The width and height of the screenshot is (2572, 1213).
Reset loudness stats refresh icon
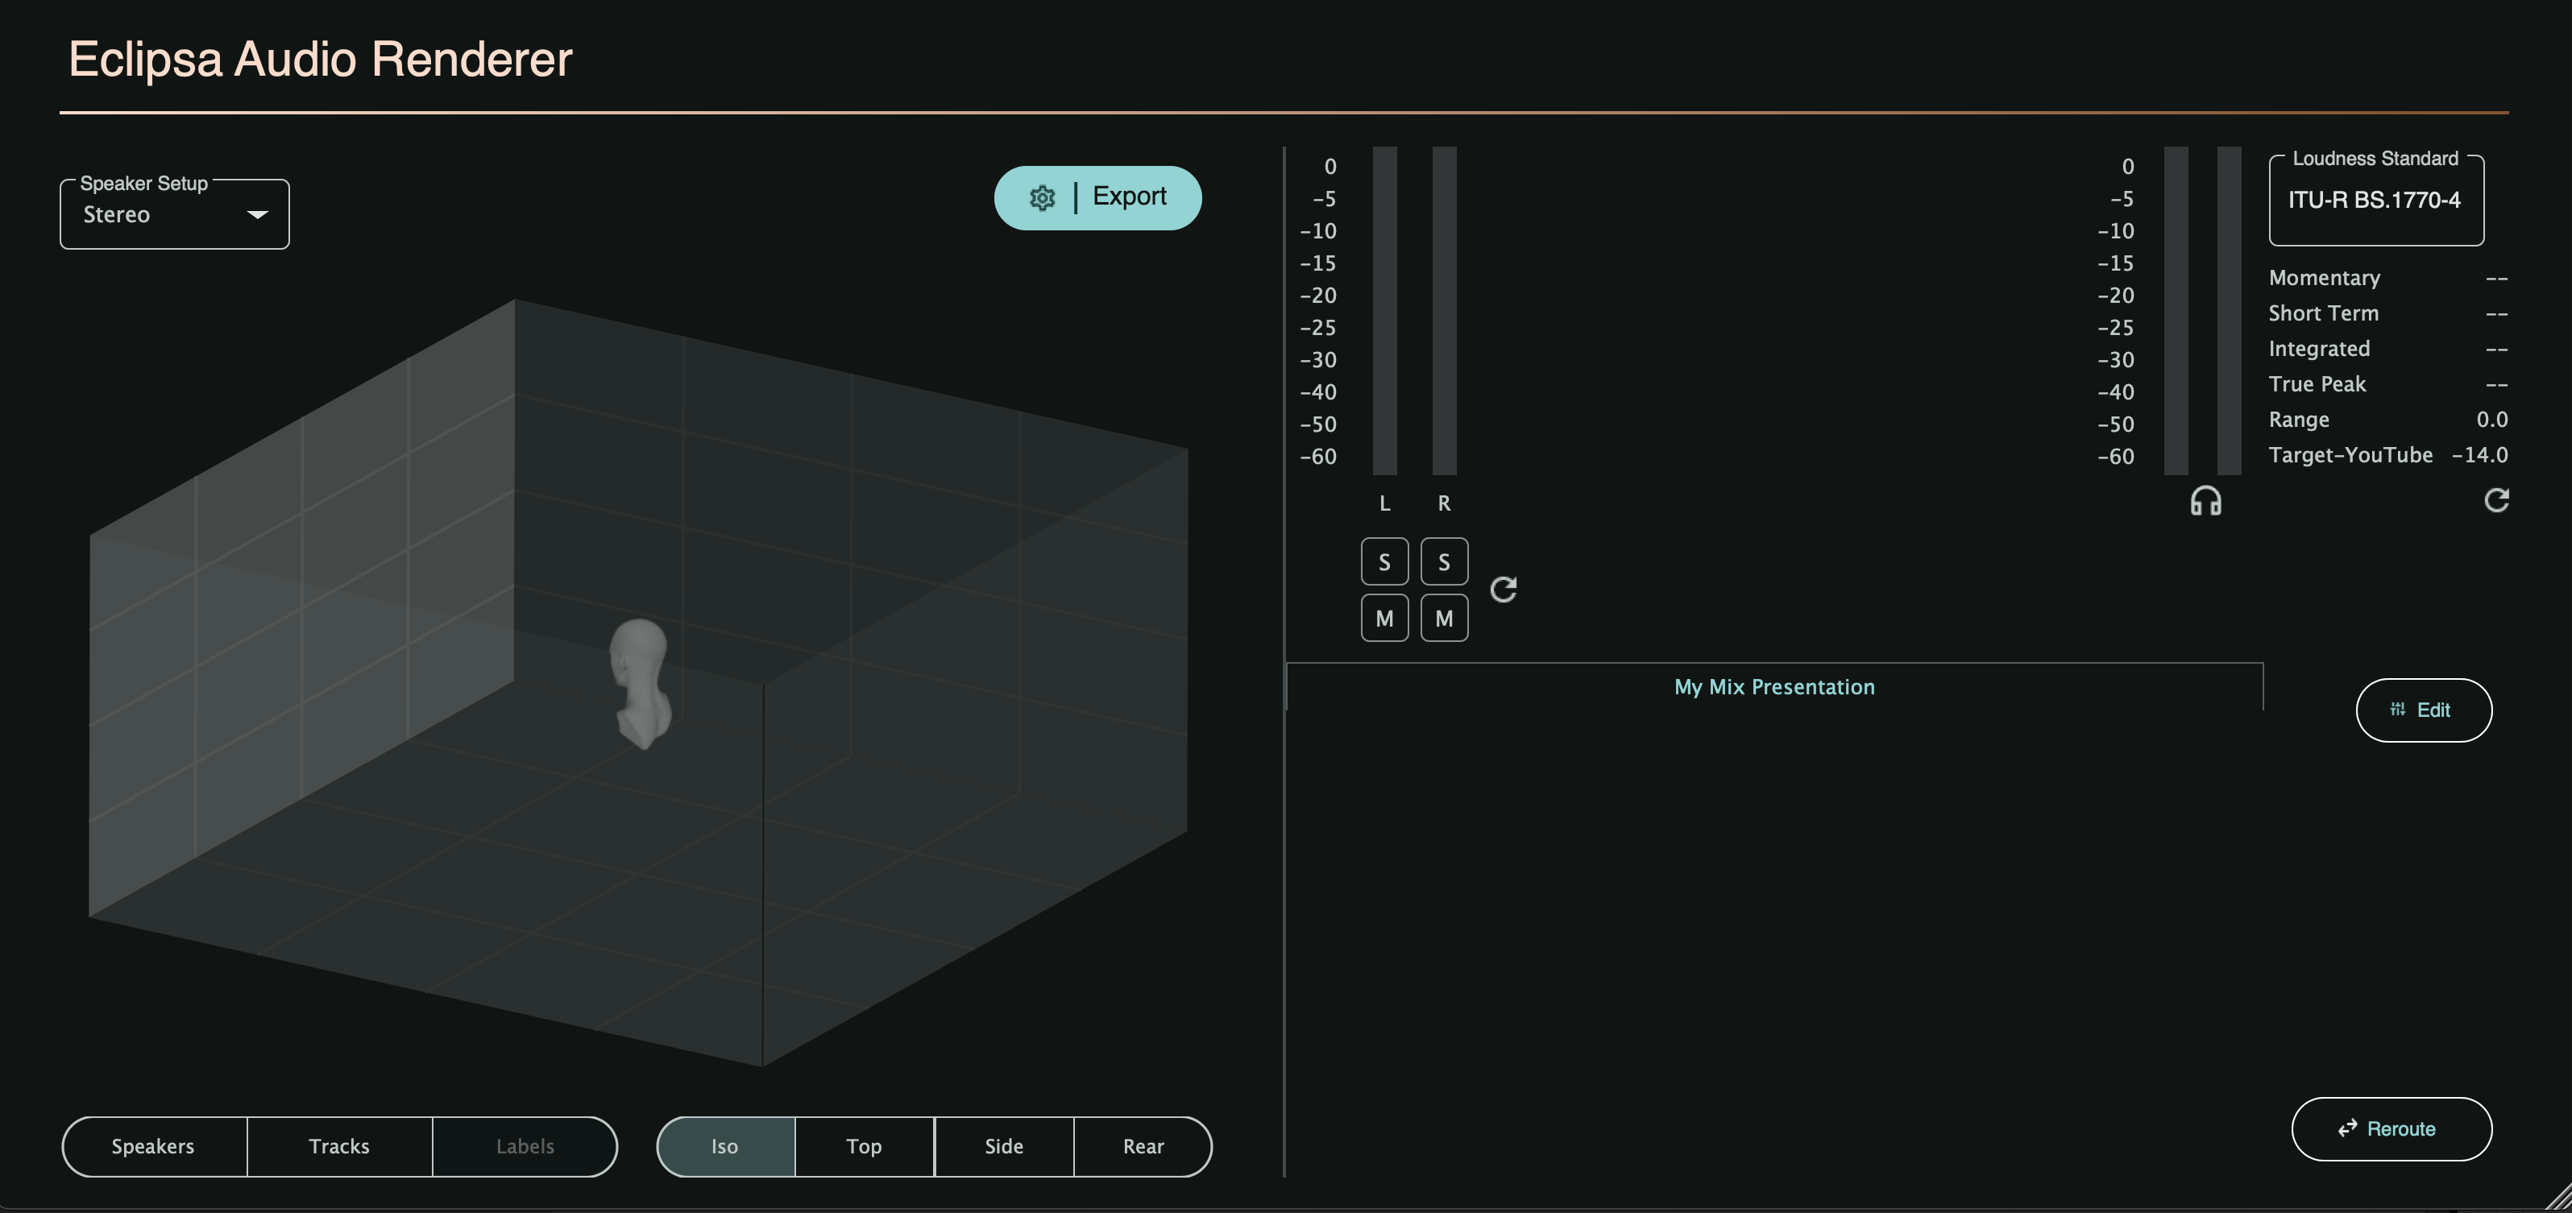pos(2495,500)
